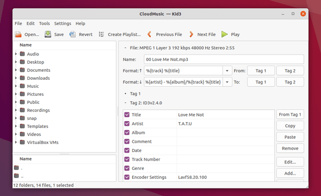Uncheck the Track Number checkbox
The height and width of the screenshot is (196, 321).
127,159
